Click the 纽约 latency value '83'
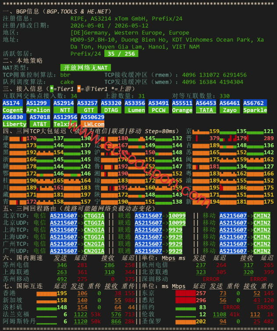 (x=202, y=307)
